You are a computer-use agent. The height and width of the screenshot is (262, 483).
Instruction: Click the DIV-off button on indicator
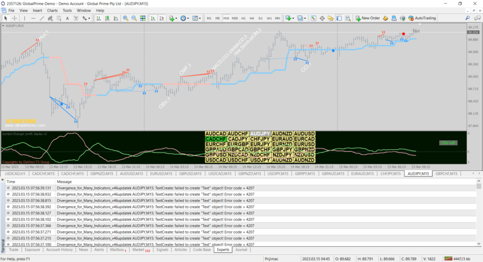click(448, 143)
